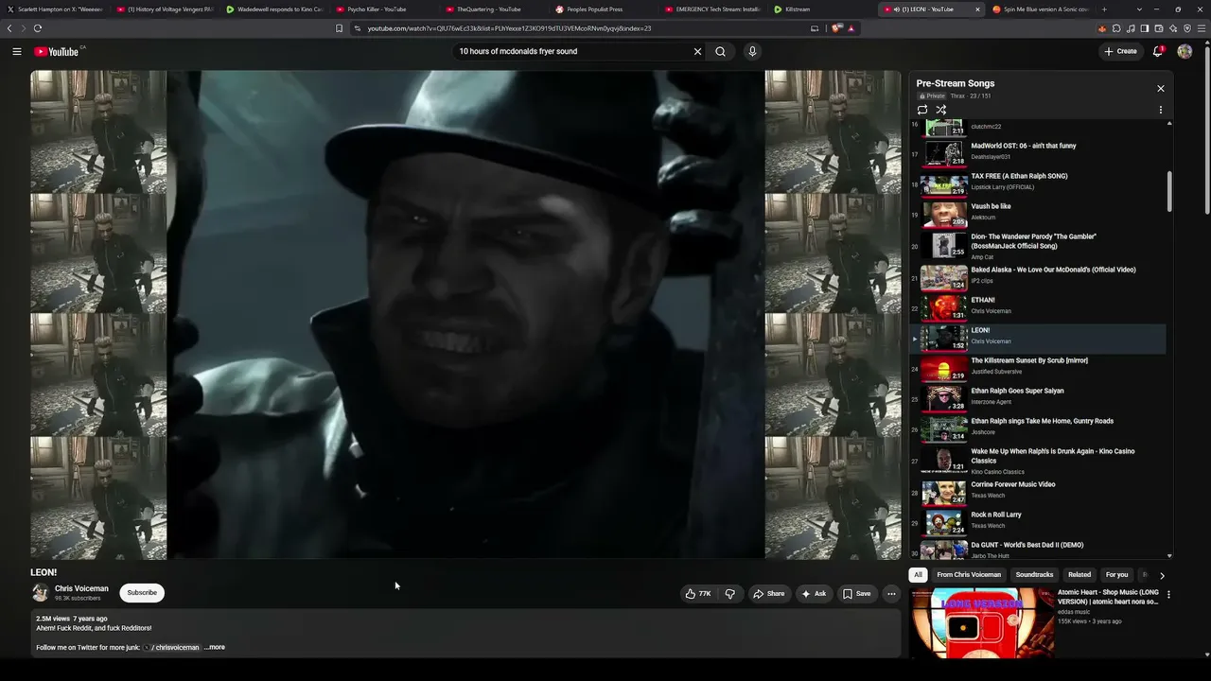
Task: Click the browser address bar URL
Action: (x=509, y=28)
